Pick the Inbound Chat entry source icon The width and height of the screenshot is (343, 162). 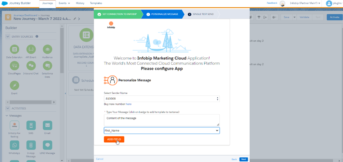(31, 65)
